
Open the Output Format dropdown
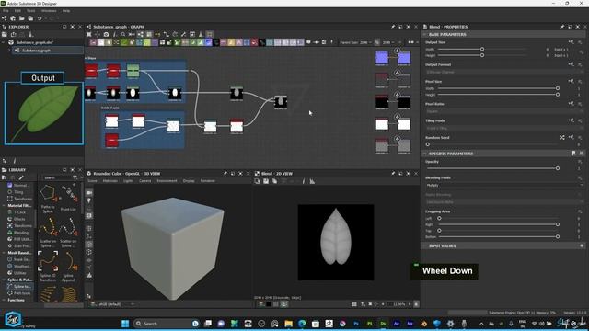(504, 72)
